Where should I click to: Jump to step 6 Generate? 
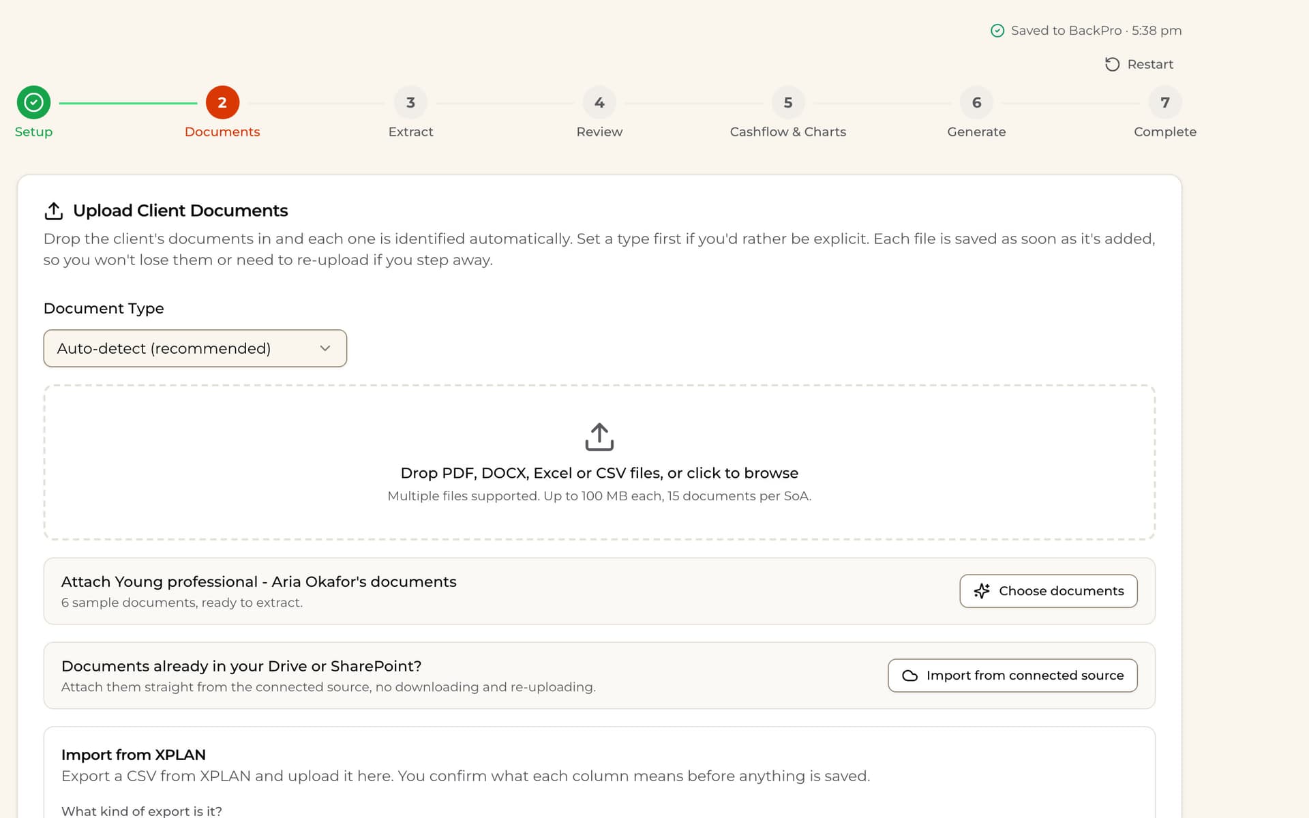976,102
